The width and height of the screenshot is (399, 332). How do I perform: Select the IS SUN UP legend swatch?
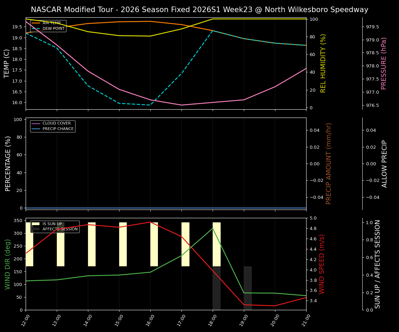pyautogui.click(x=35, y=224)
